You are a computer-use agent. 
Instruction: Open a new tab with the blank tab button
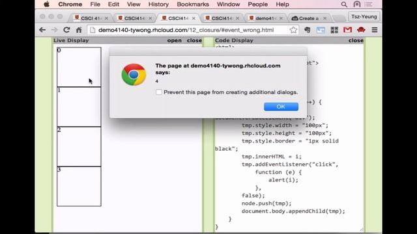[x=339, y=18]
